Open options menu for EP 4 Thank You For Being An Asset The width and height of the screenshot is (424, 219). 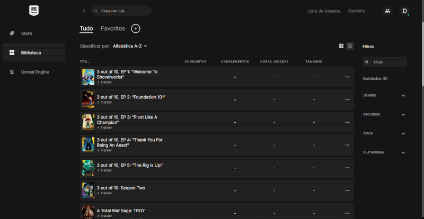(x=347, y=145)
